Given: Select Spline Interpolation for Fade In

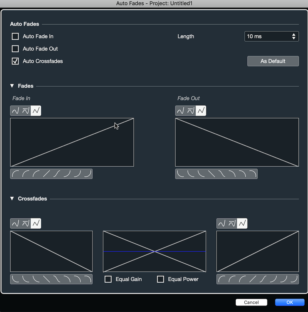Looking at the screenshot, I should pos(15,111).
